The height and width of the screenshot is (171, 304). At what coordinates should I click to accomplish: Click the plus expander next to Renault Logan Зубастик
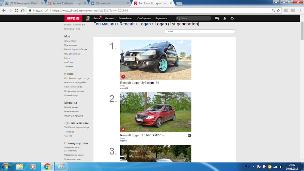click(62, 49)
